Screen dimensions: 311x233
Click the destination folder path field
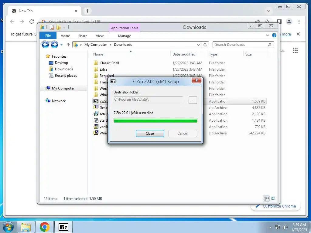[148, 100]
